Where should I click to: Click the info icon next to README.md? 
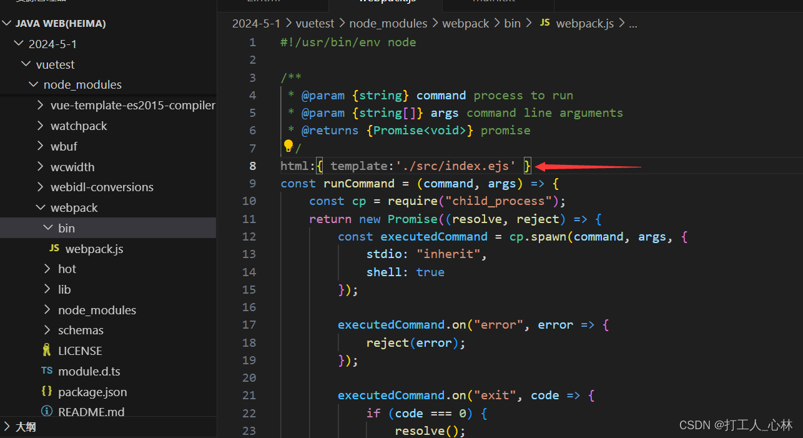pos(46,411)
